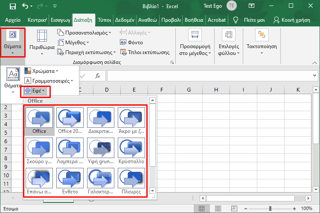Image resolution: width=320 pixels, height=213 pixels.
Task: Click the fx insert function icon
Action: coord(98,76)
